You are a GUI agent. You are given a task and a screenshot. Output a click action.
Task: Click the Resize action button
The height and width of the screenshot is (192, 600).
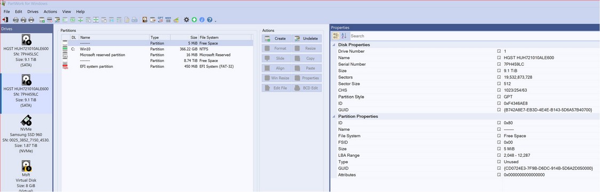coord(307,49)
